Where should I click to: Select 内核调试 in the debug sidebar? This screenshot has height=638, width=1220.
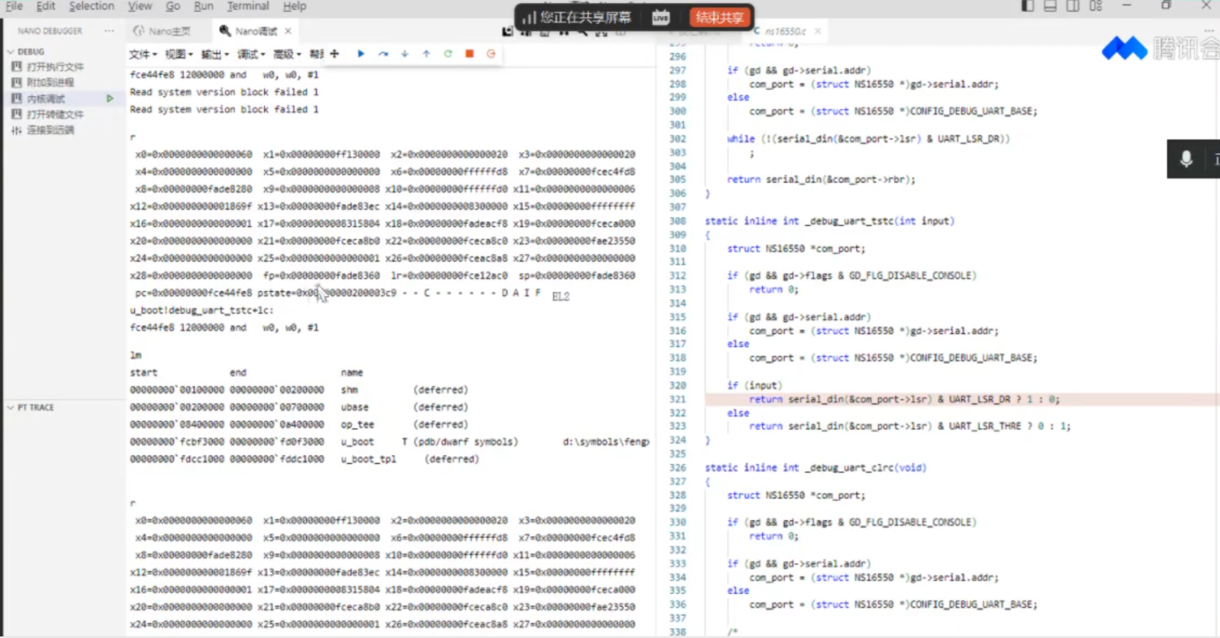pos(46,99)
